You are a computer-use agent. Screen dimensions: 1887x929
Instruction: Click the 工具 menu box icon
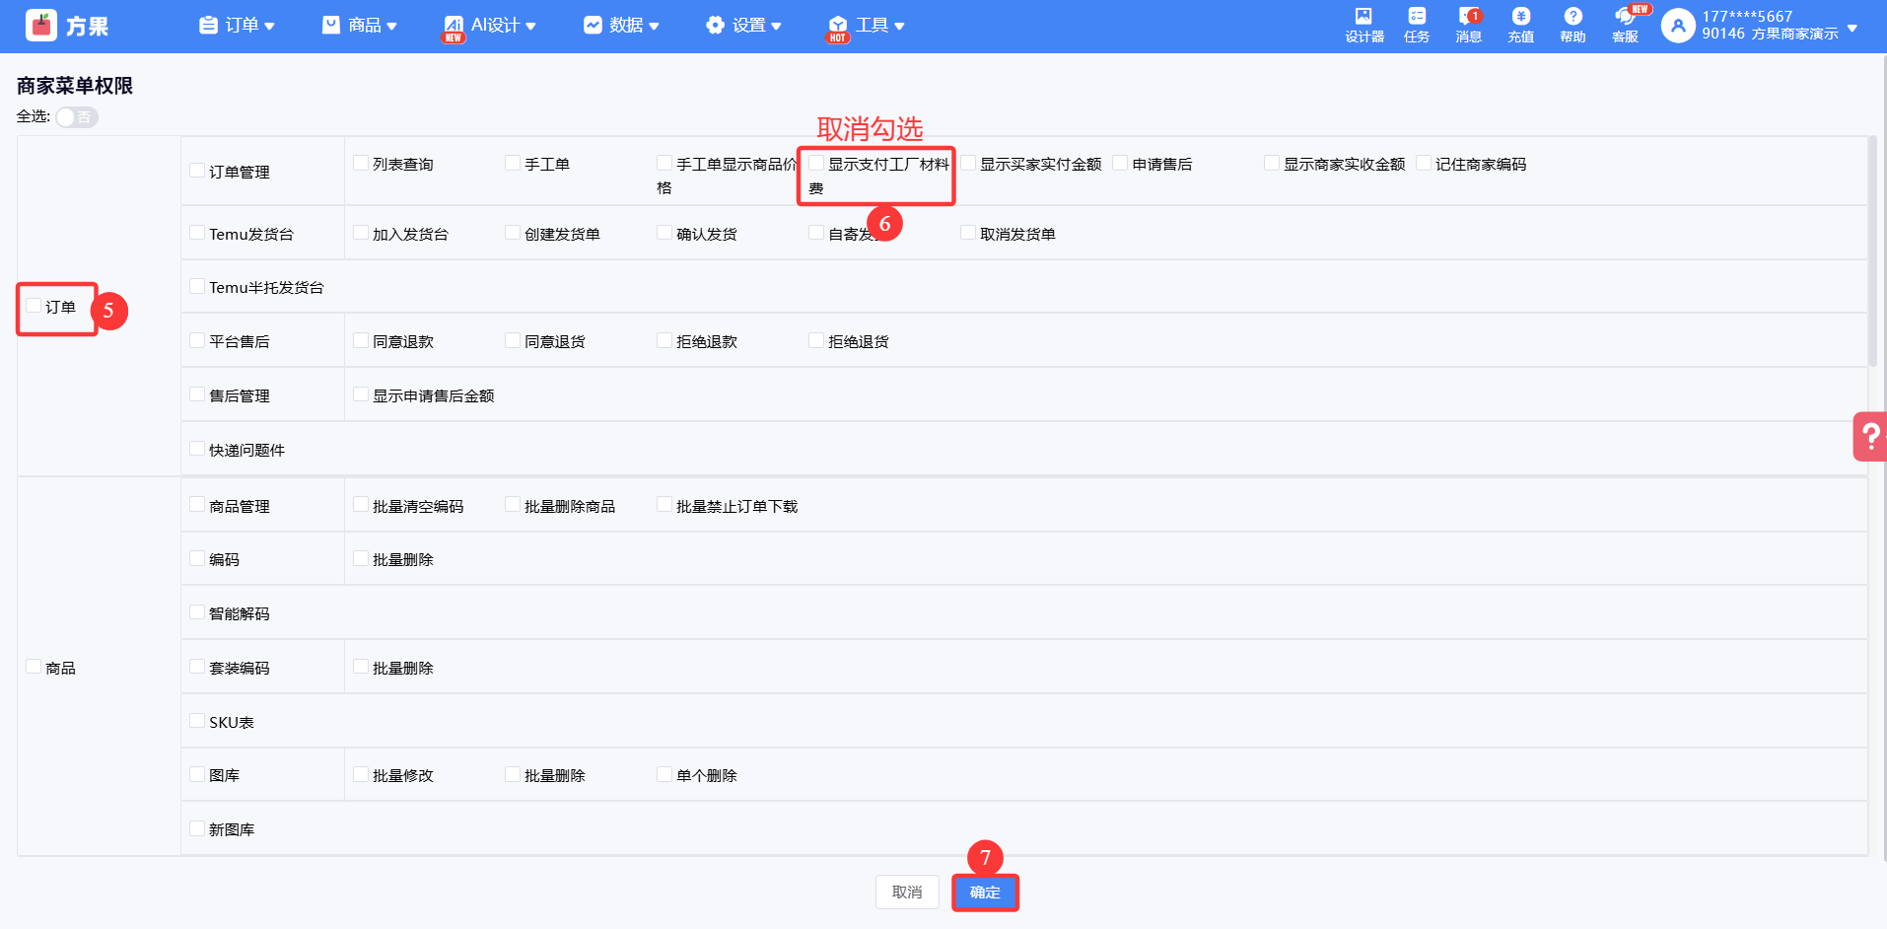pyautogui.click(x=838, y=26)
